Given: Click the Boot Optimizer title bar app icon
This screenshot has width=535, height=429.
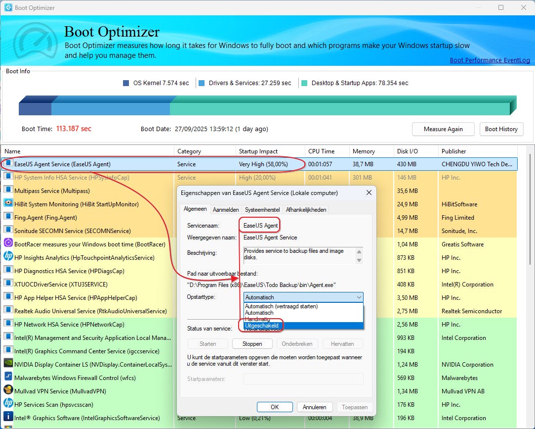Looking at the screenshot, I should click(x=8, y=7).
